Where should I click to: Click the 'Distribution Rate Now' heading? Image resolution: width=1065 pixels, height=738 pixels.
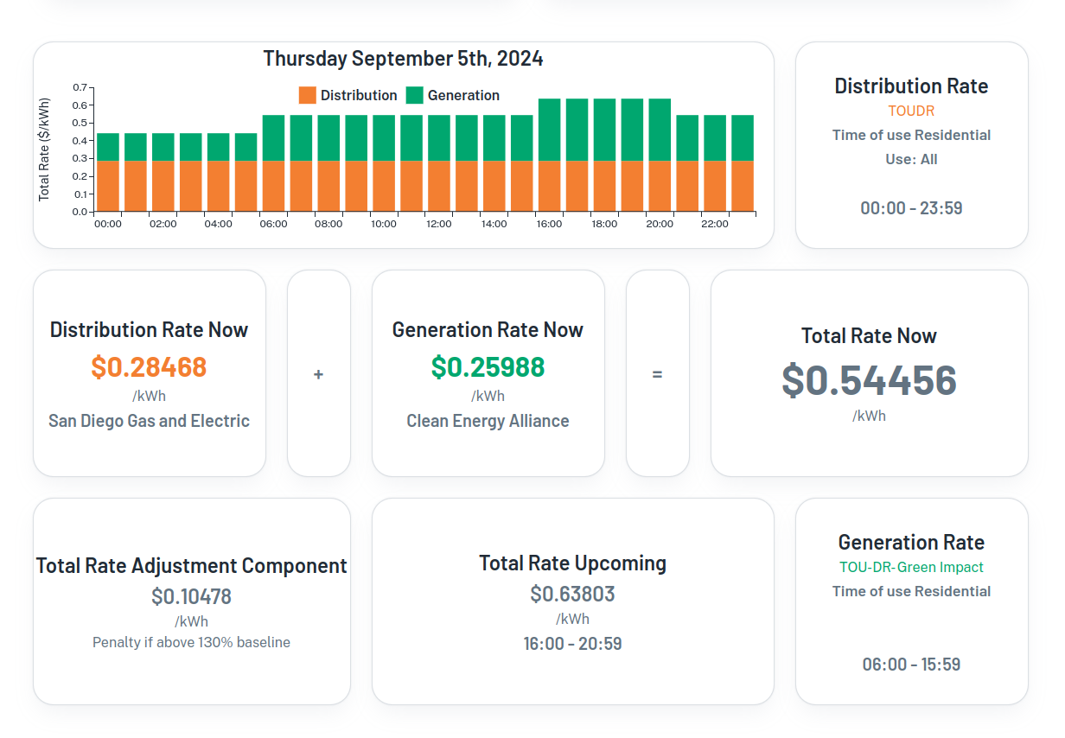coord(149,329)
